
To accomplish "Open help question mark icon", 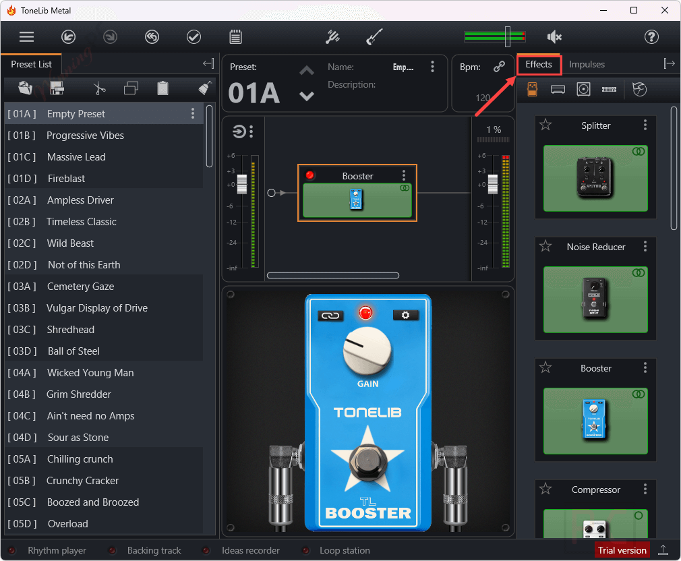I will click(651, 37).
